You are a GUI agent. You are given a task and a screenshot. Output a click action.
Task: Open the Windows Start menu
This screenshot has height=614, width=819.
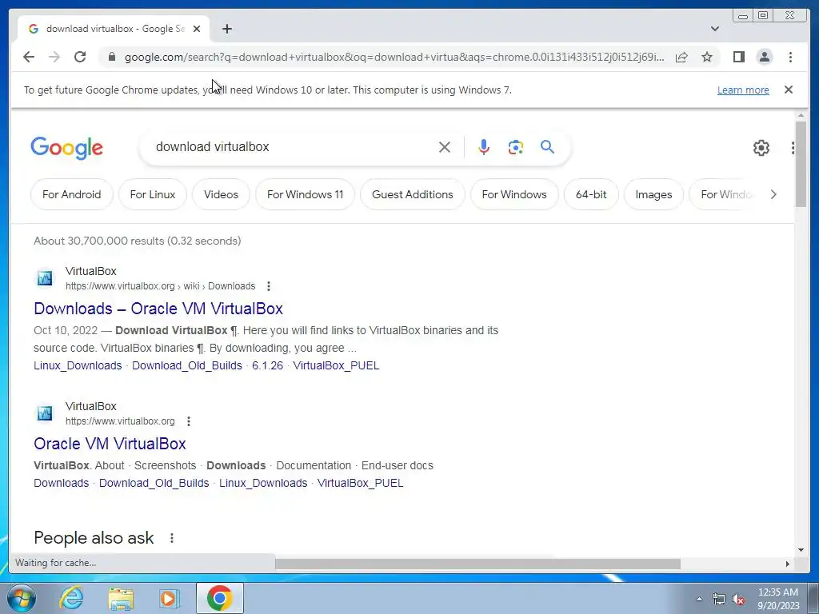pyautogui.click(x=21, y=598)
